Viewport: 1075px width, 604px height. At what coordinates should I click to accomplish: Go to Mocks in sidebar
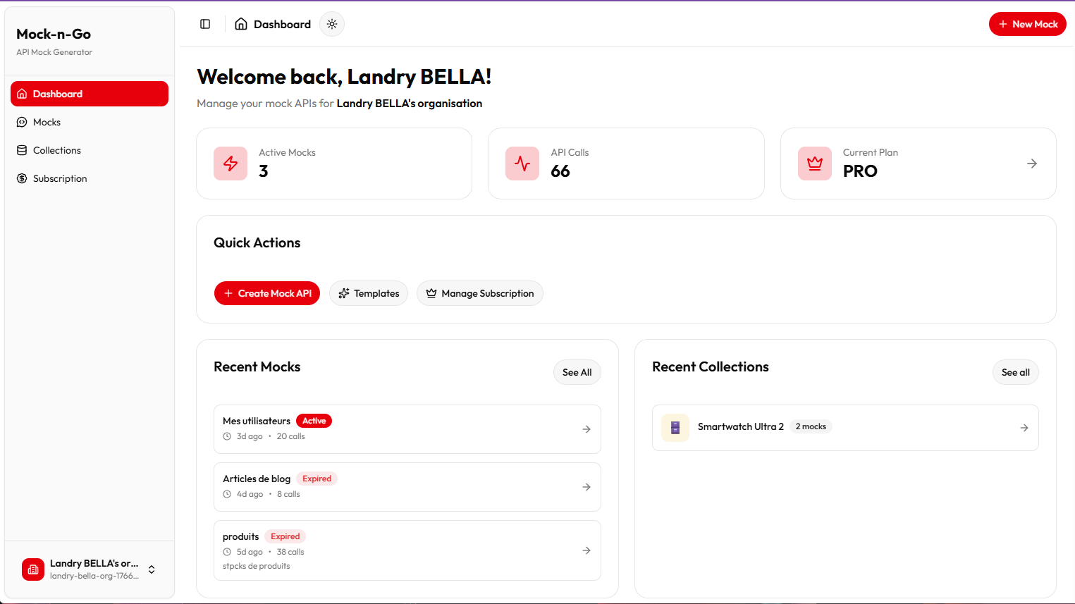click(47, 122)
